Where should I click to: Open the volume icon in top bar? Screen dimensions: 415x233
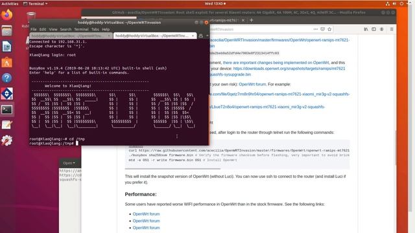394,4
